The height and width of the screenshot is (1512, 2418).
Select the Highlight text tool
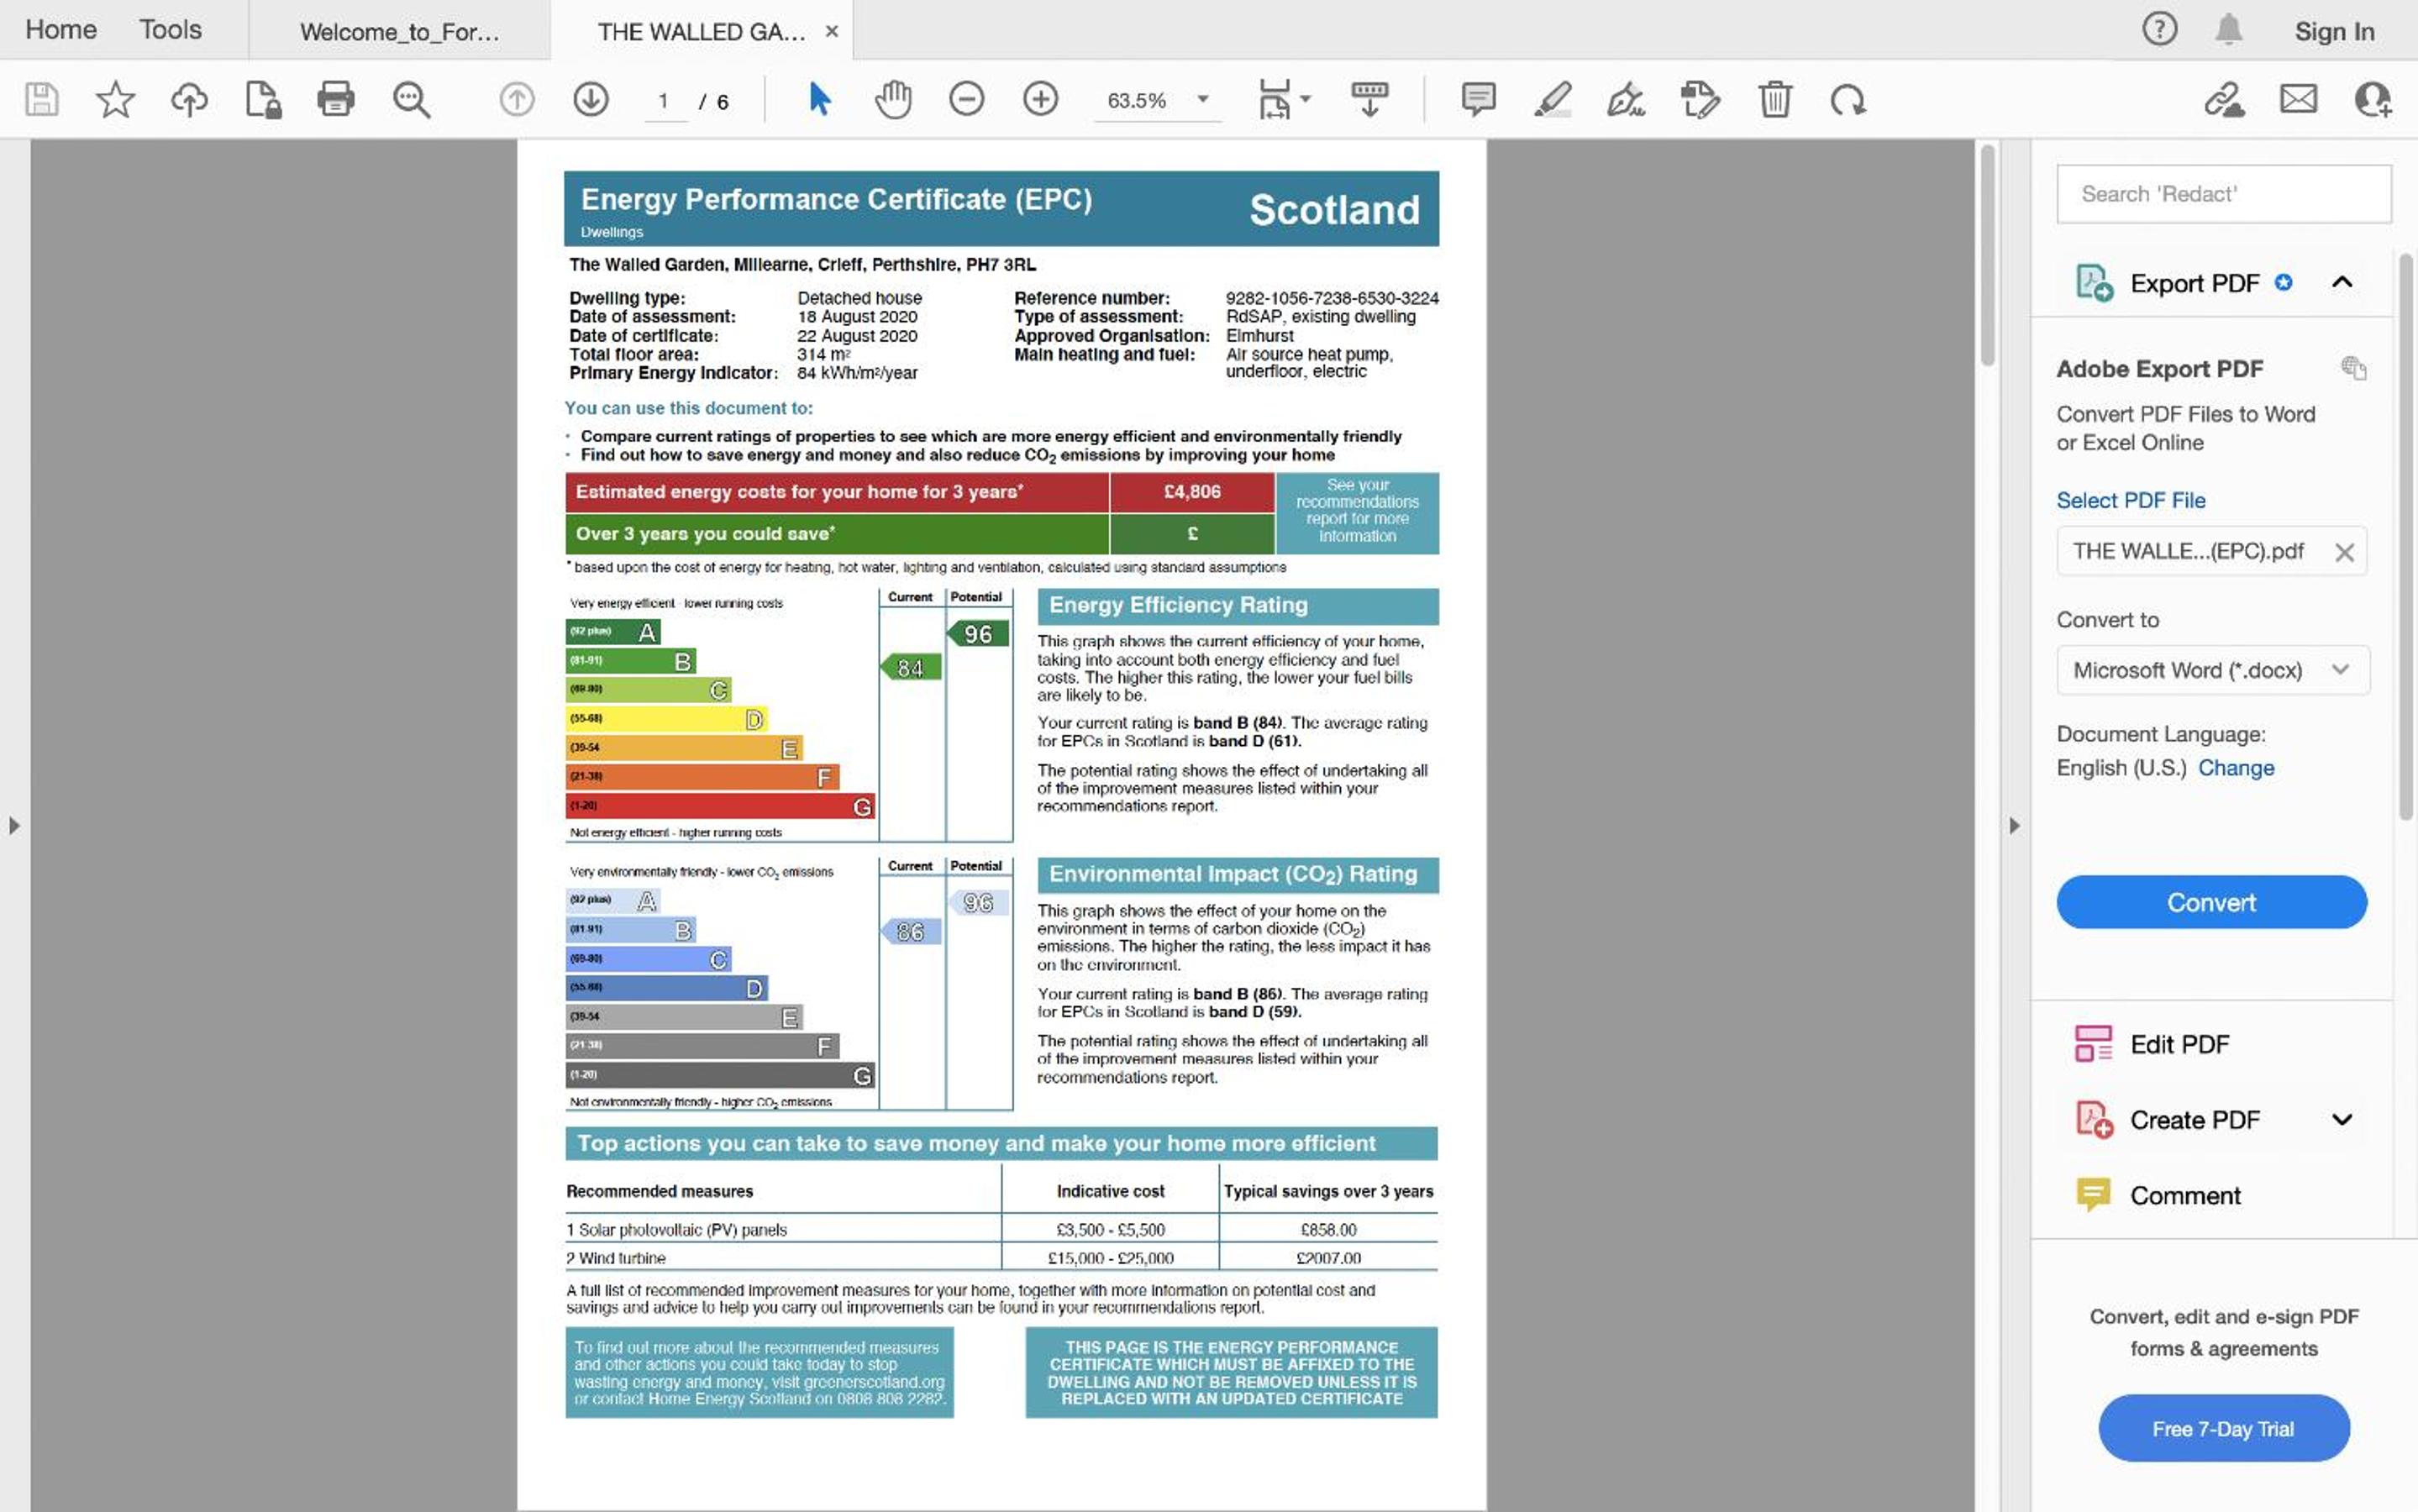click(1552, 99)
